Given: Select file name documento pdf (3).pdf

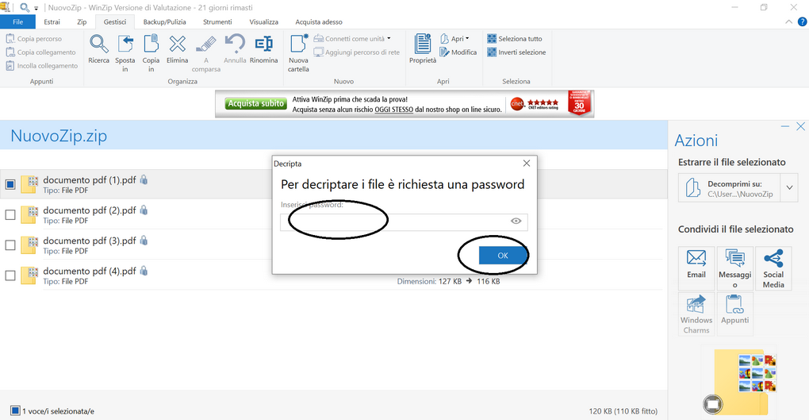Looking at the screenshot, I should [90, 241].
